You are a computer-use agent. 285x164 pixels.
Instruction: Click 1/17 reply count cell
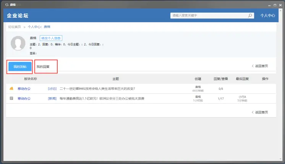(221, 99)
